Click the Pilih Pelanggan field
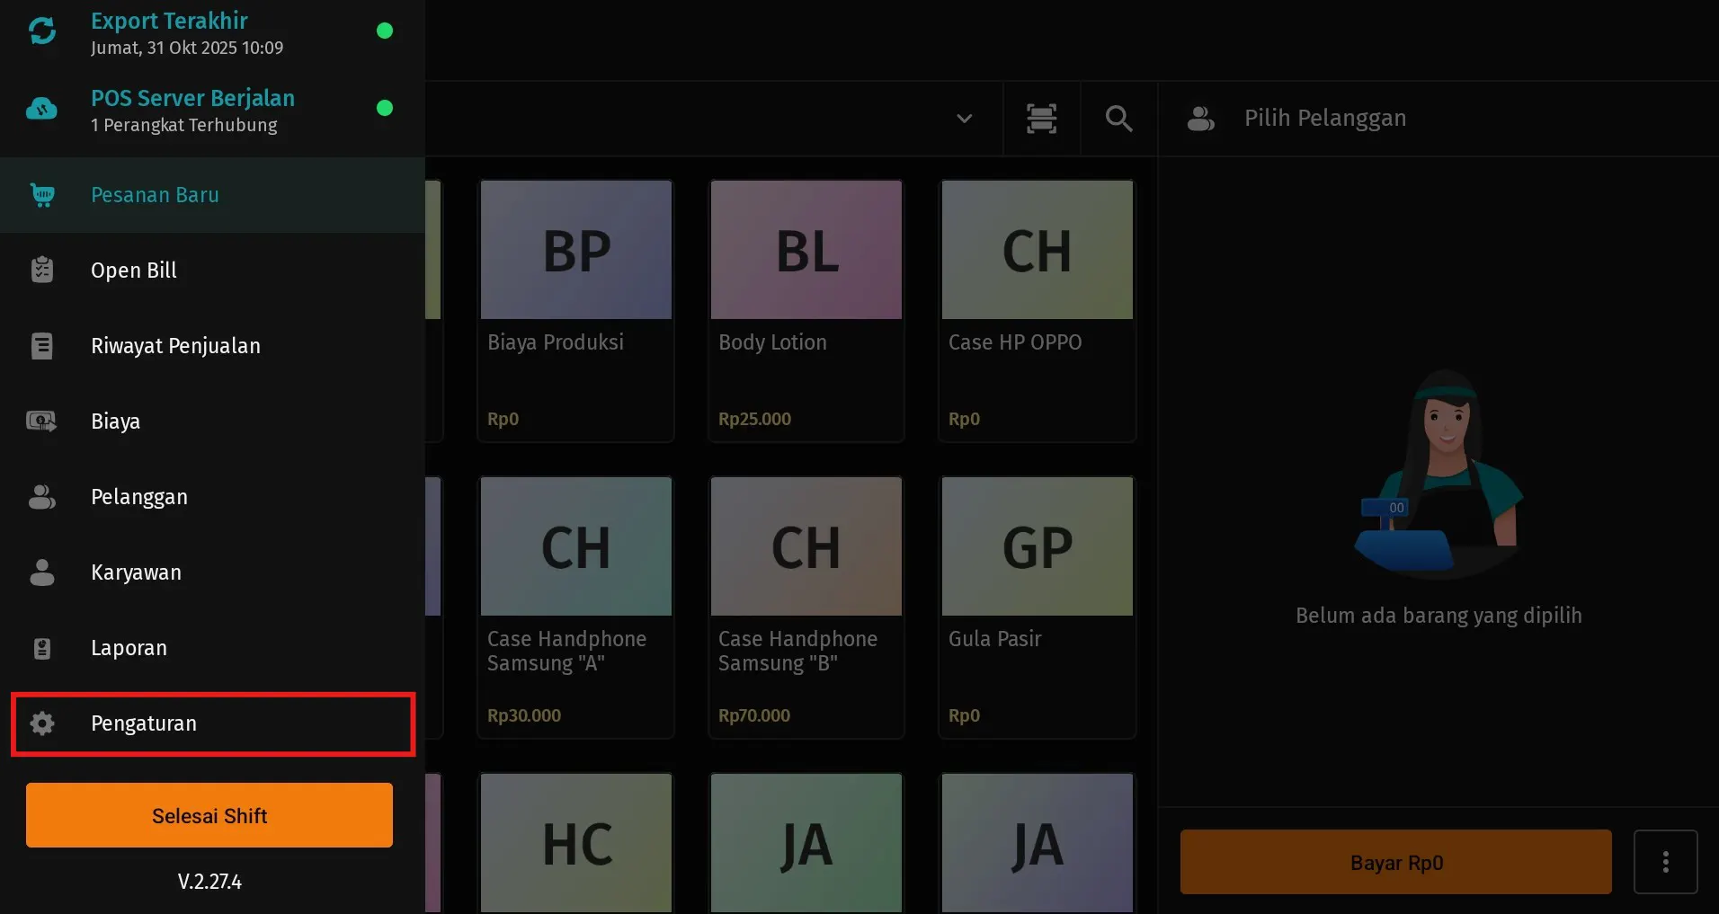 [1325, 119]
